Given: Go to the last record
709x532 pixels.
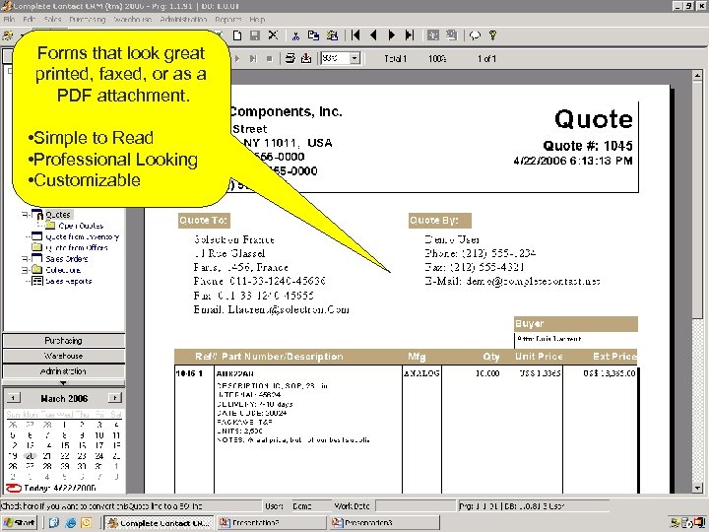Looking at the screenshot, I should point(410,35).
